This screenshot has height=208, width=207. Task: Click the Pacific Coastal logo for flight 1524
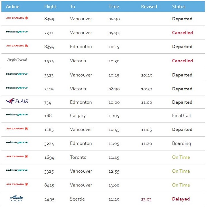pos(17,60)
